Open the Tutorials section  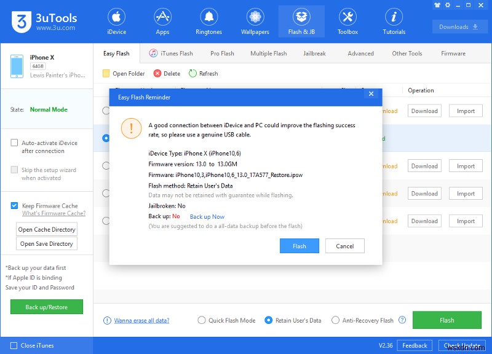pos(394,22)
